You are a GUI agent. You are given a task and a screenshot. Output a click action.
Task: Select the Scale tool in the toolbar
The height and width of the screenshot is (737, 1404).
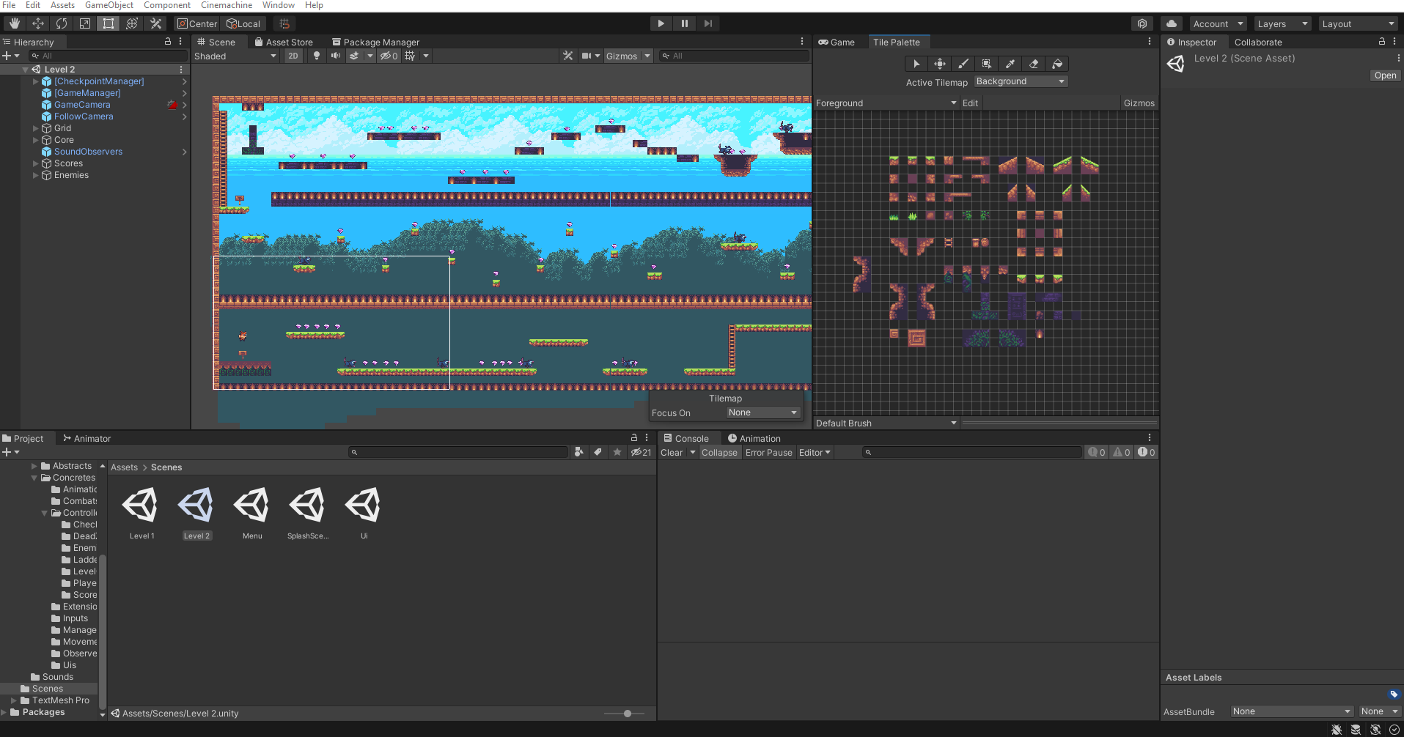pos(85,23)
